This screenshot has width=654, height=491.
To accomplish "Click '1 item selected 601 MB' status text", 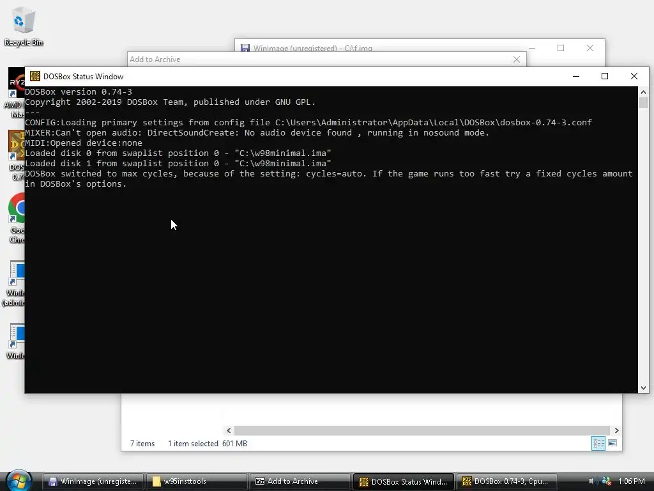I will pos(208,444).
